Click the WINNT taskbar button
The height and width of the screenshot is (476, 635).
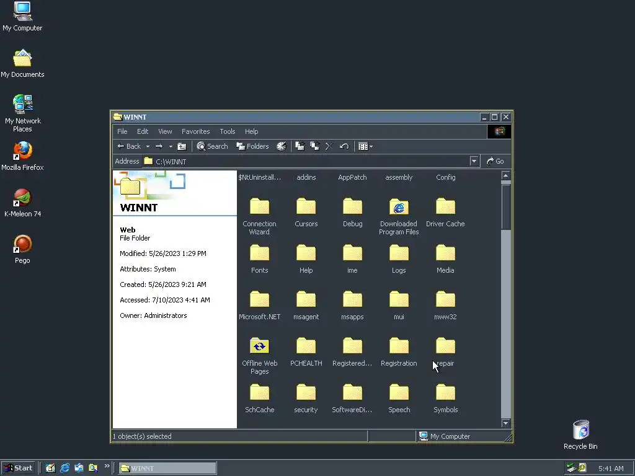(x=167, y=469)
